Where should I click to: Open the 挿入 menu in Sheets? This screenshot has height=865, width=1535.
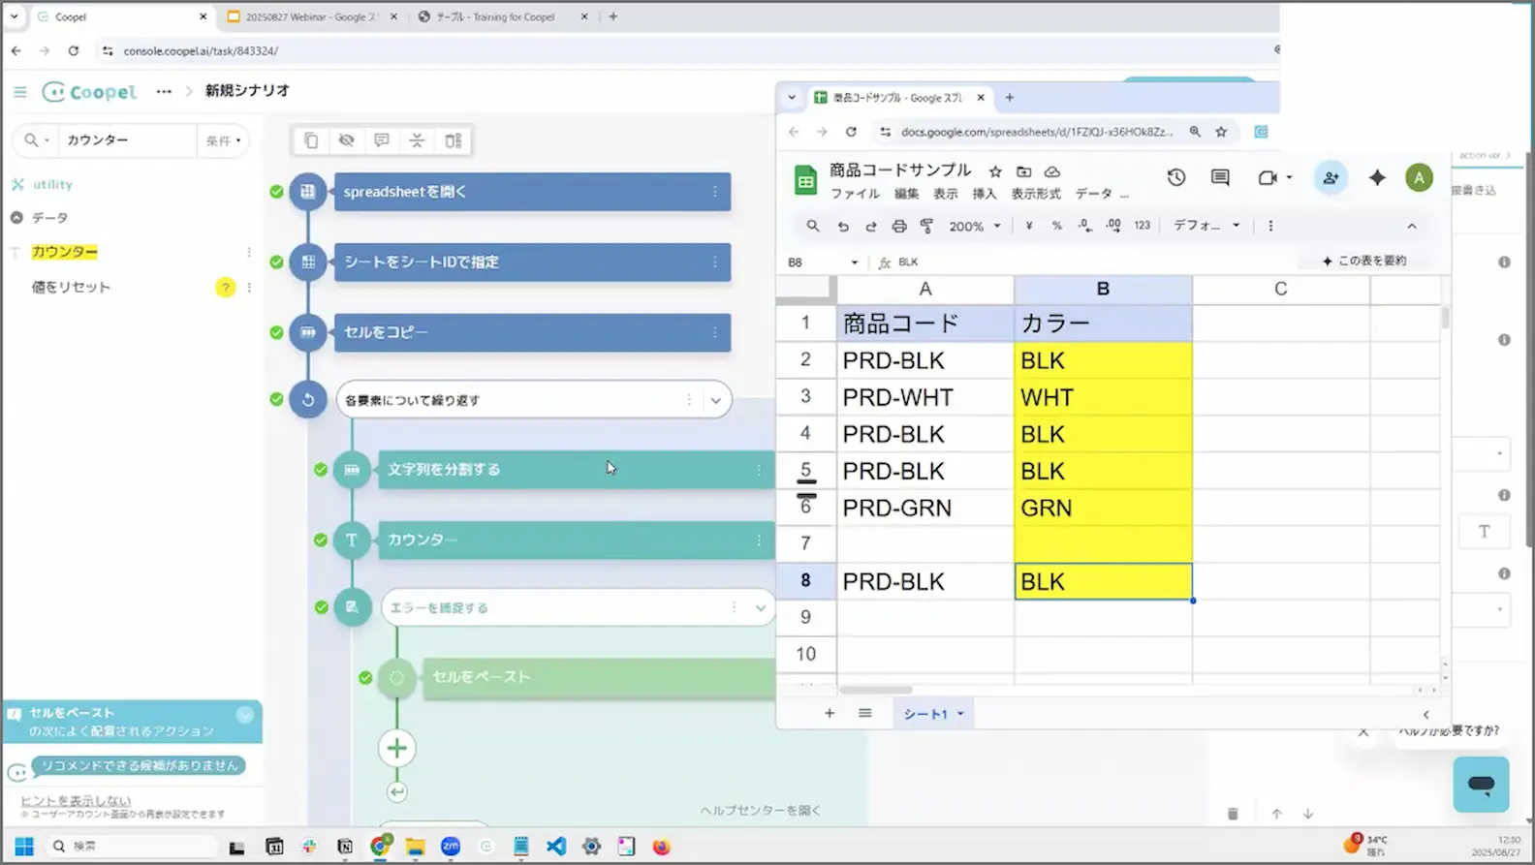(985, 194)
